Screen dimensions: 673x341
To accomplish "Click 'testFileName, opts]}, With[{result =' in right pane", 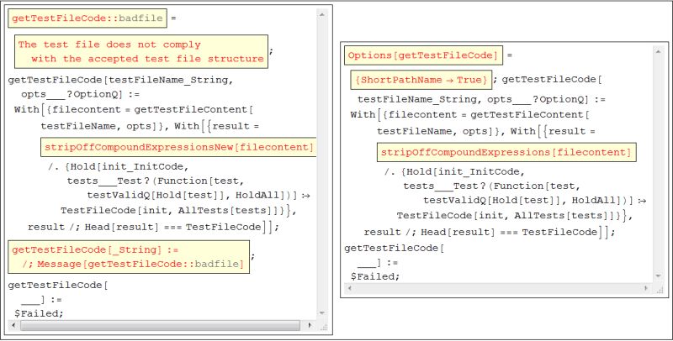I will click(486, 131).
